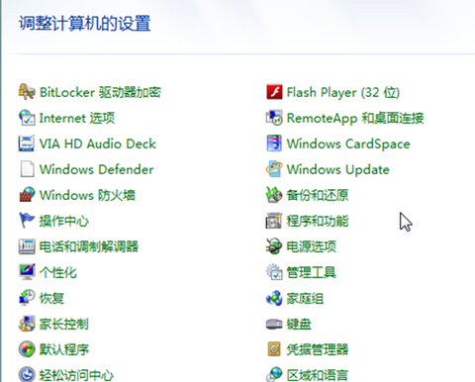The height and width of the screenshot is (382, 475).
Task: Open the 家庭组 link
Action: pyautogui.click(x=305, y=298)
